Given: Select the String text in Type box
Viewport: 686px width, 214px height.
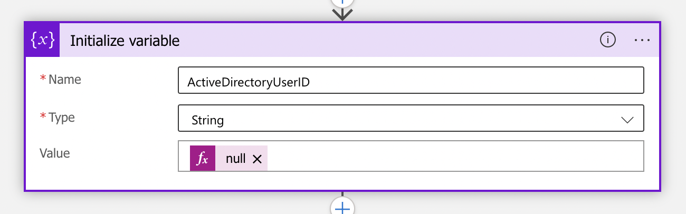Looking at the screenshot, I should coord(208,120).
